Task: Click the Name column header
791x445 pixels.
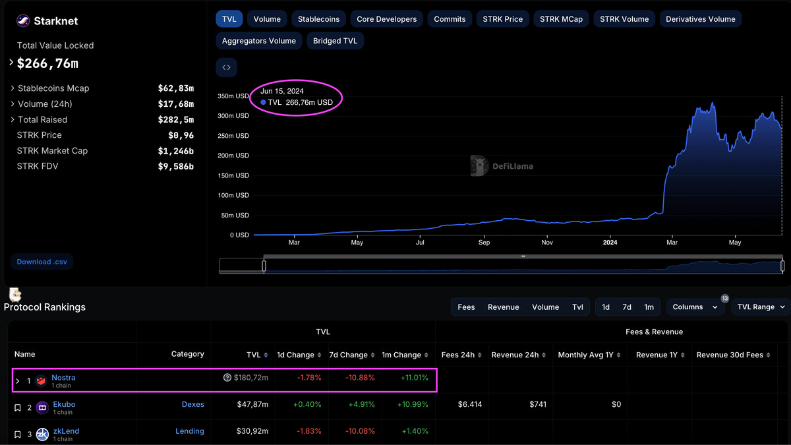Action: tap(25, 355)
